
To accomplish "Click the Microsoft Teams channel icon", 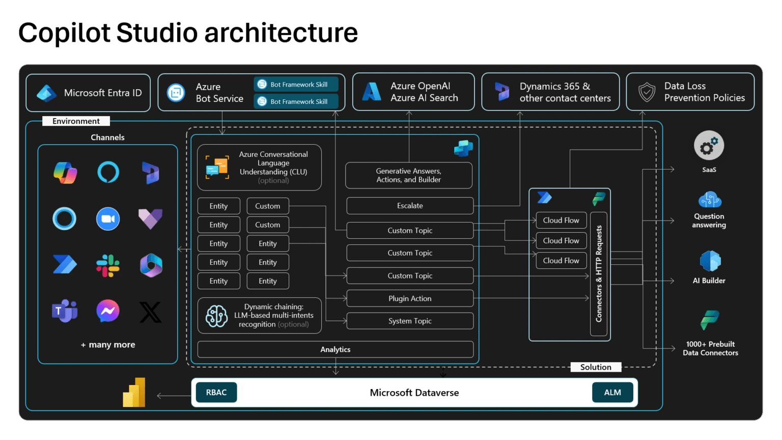I will pos(64,311).
